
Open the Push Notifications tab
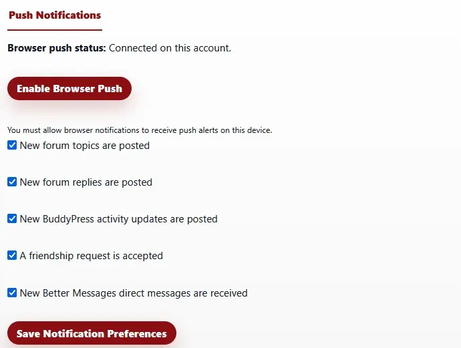point(55,15)
